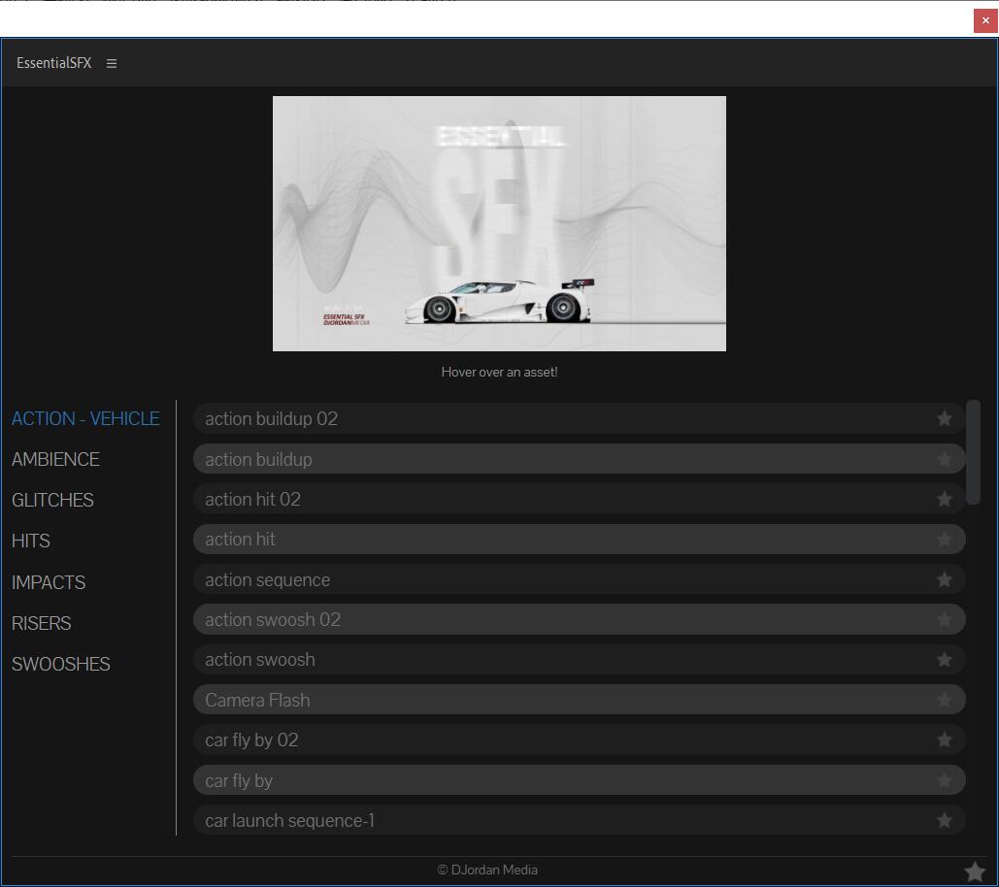Open the GLITCHES category
This screenshot has width=999, height=887.
pyautogui.click(x=52, y=500)
